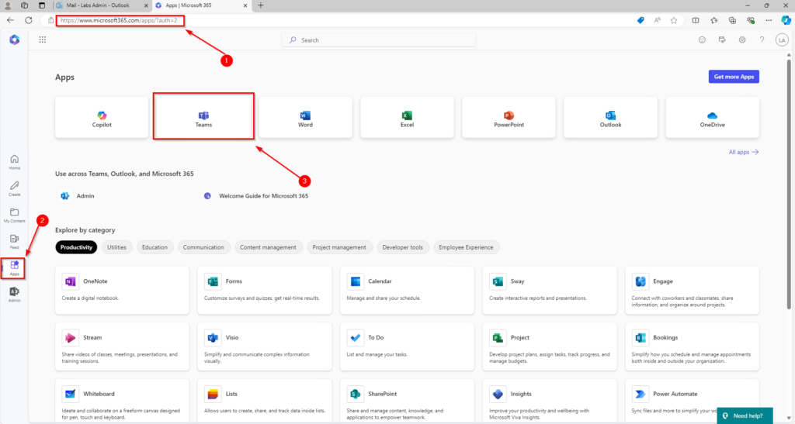Open the Engage app card
795x424 pixels.
click(692, 291)
